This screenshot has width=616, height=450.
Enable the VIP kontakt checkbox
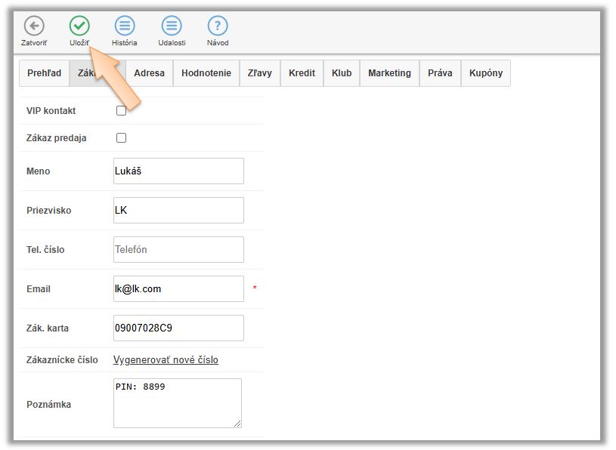pyautogui.click(x=121, y=111)
